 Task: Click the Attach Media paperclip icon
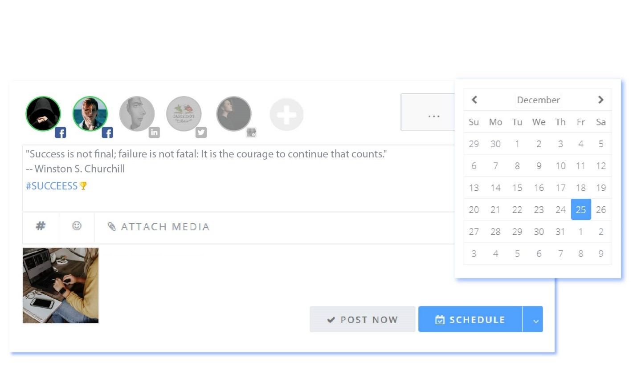click(x=111, y=226)
